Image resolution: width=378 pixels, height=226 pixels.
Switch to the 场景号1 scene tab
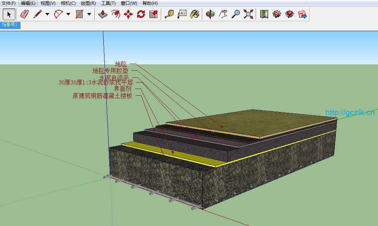10,25
